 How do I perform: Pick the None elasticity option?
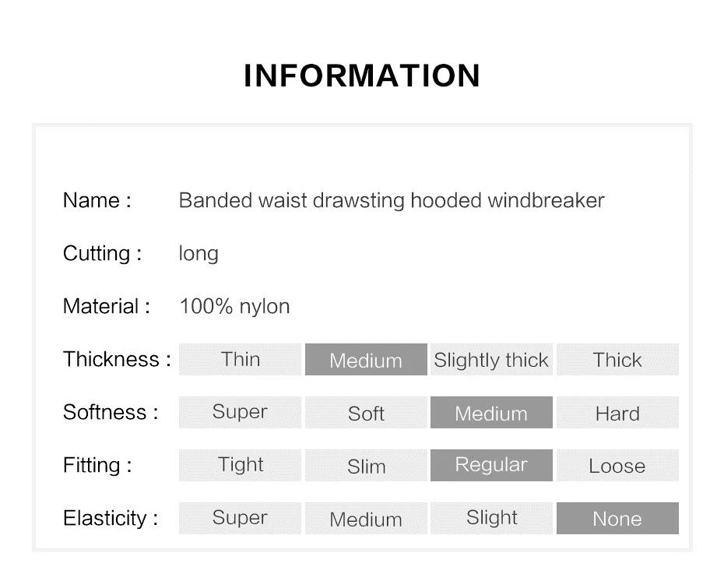click(618, 518)
